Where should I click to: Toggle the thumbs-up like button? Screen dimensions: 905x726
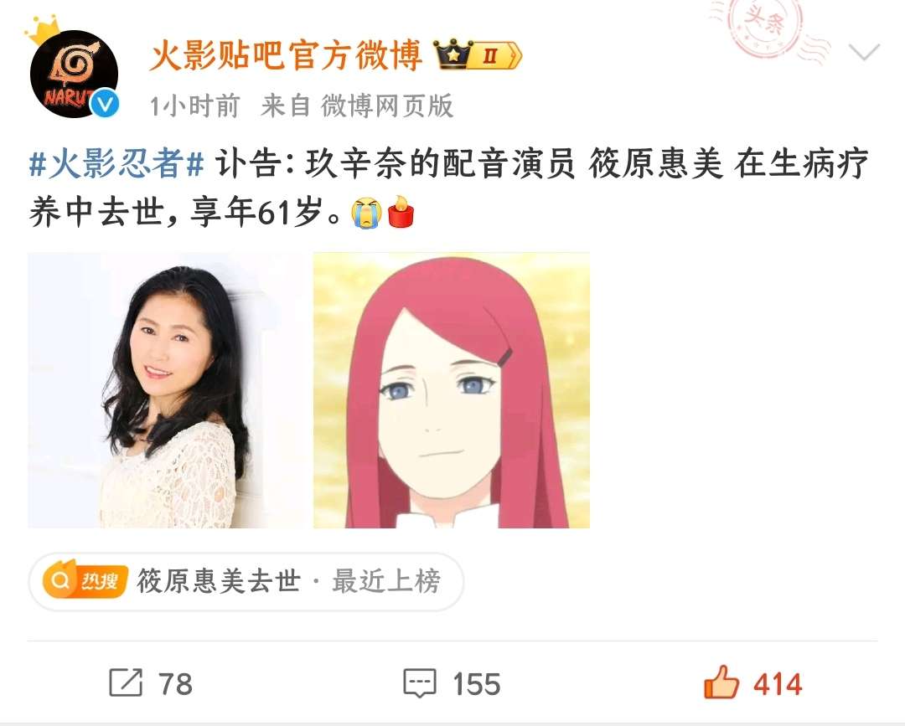721,682
